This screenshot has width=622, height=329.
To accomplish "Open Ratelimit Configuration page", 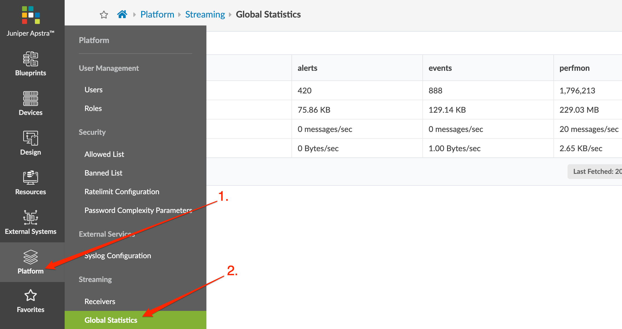I will (122, 192).
